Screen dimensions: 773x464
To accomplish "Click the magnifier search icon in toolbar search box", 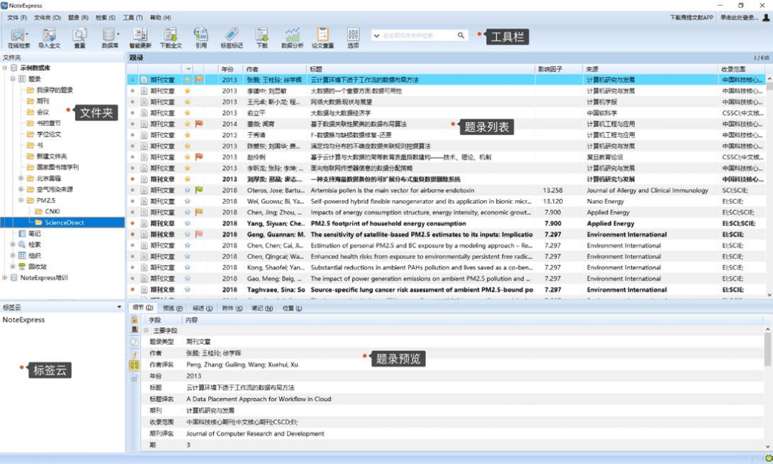I will point(461,36).
